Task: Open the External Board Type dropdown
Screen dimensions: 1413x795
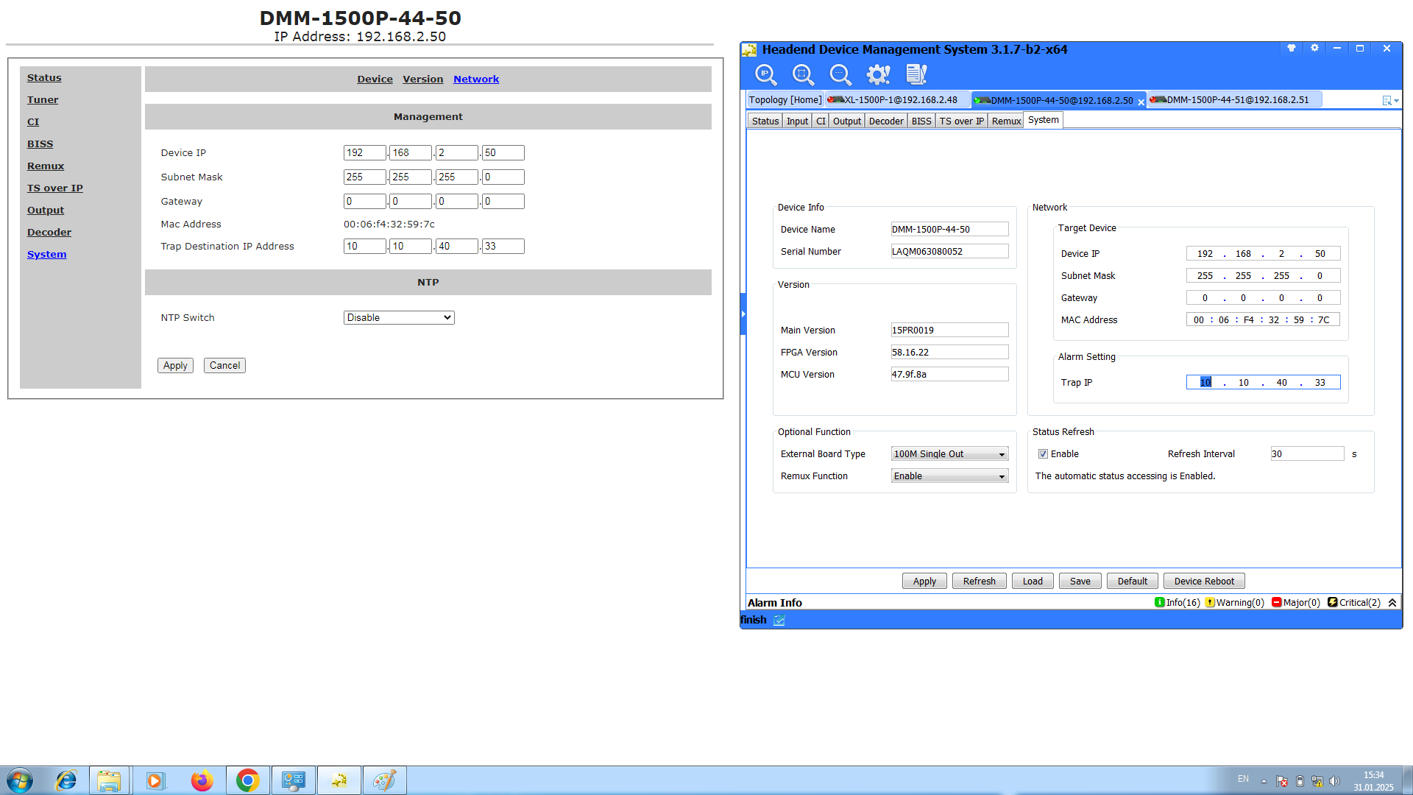Action: coord(949,454)
